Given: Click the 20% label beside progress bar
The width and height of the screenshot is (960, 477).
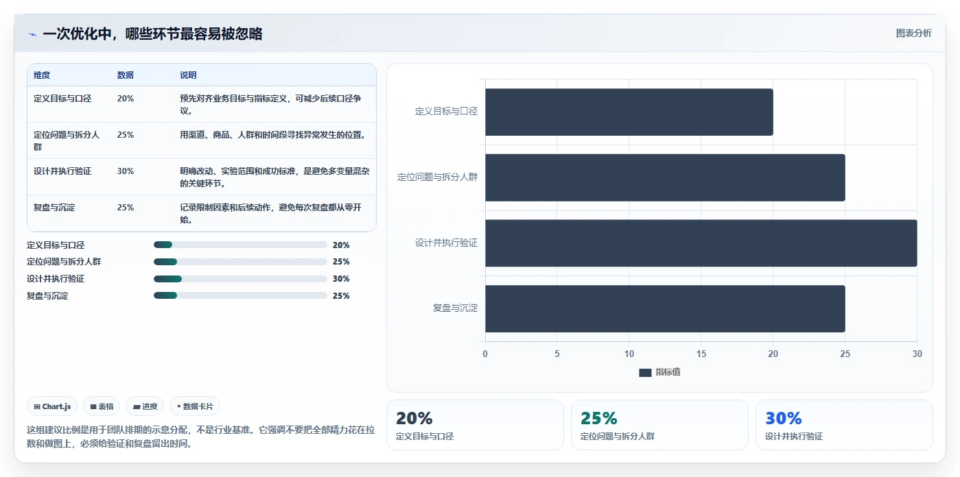Looking at the screenshot, I should (341, 245).
